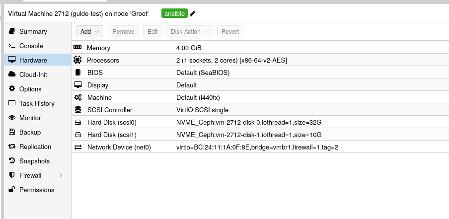
Task: Click the Summary book icon in sidebar
Action: pyautogui.click(x=12, y=31)
